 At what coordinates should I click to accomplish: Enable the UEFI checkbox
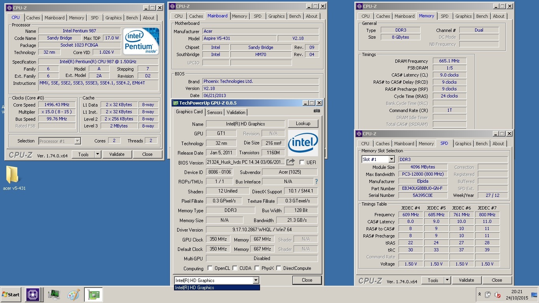point(302,162)
